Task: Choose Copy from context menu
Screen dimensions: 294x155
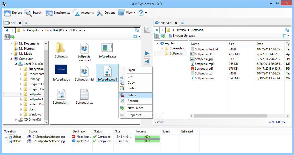Action: [135, 83]
